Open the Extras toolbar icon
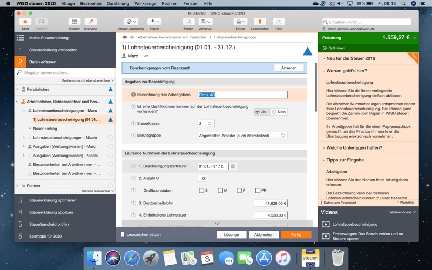432x270 pixels. click(240, 22)
